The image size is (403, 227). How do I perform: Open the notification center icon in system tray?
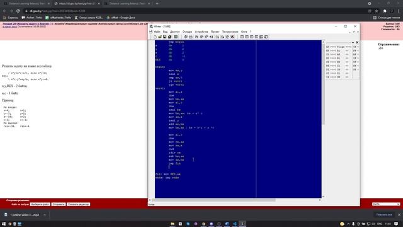click(396, 224)
